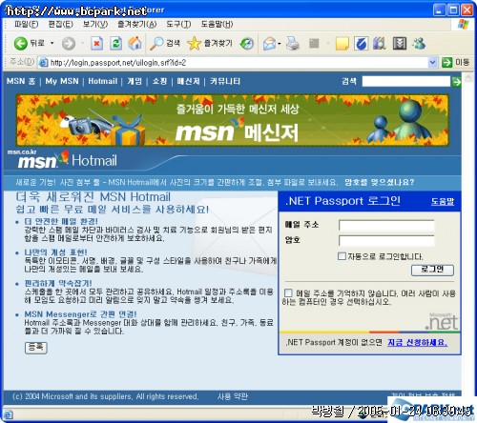Open the 즐겨찾기 star toolbar button
Viewport: 477px width, 423px height.
pyautogui.click(x=210, y=44)
